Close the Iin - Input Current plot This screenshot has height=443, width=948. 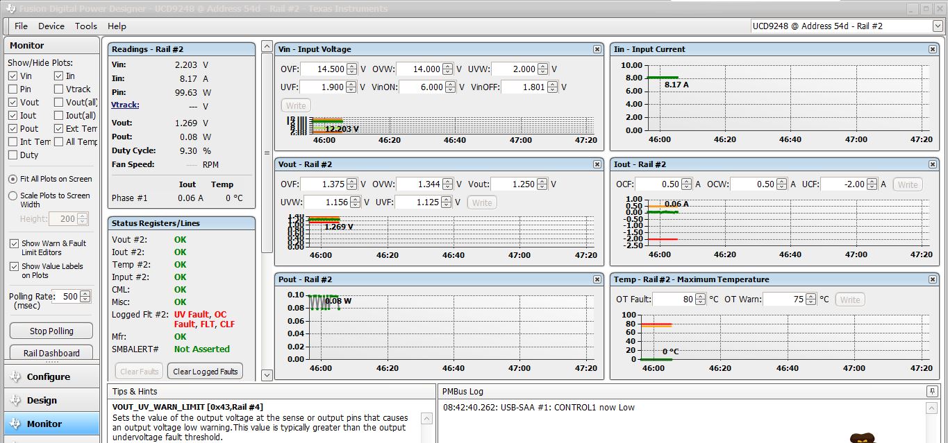click(933, 49)
